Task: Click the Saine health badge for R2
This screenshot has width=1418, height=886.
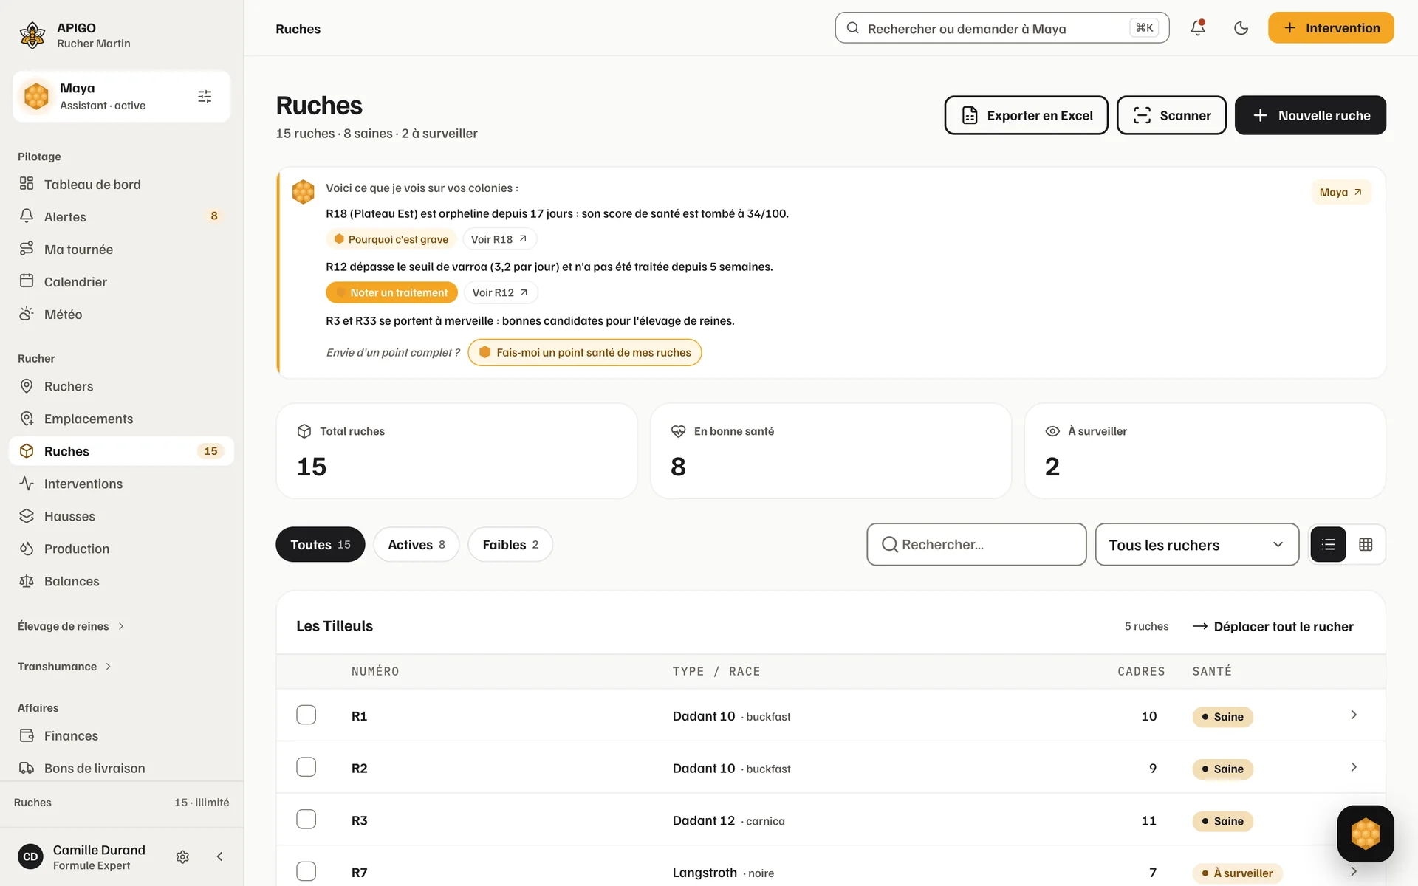Action: point(1222,769)
